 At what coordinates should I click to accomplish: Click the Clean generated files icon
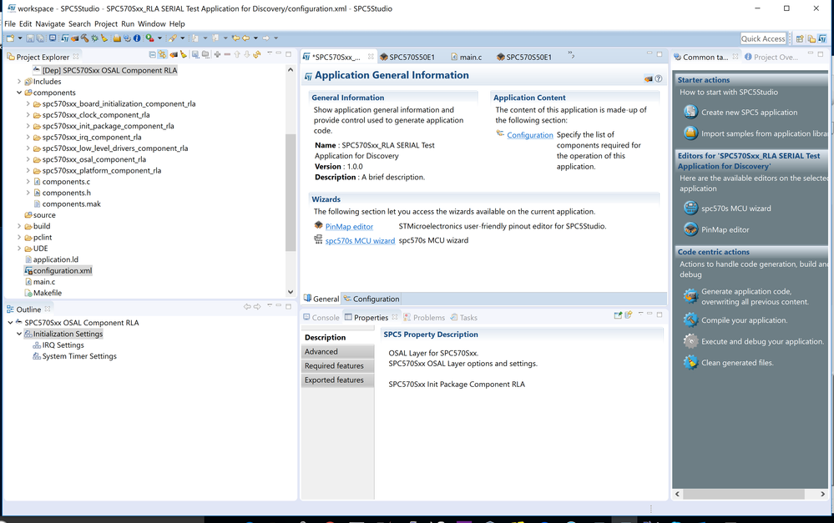click(x=690, y=362)
